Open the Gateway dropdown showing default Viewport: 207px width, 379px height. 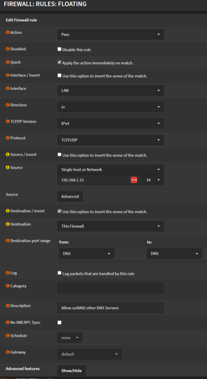coord(90,354)
